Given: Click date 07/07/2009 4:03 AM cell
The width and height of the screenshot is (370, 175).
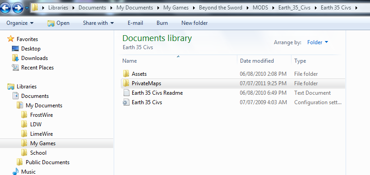Looking at the screenshot, I should 264,102.
